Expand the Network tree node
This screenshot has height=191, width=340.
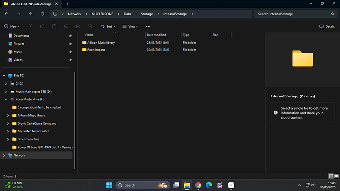4,155
